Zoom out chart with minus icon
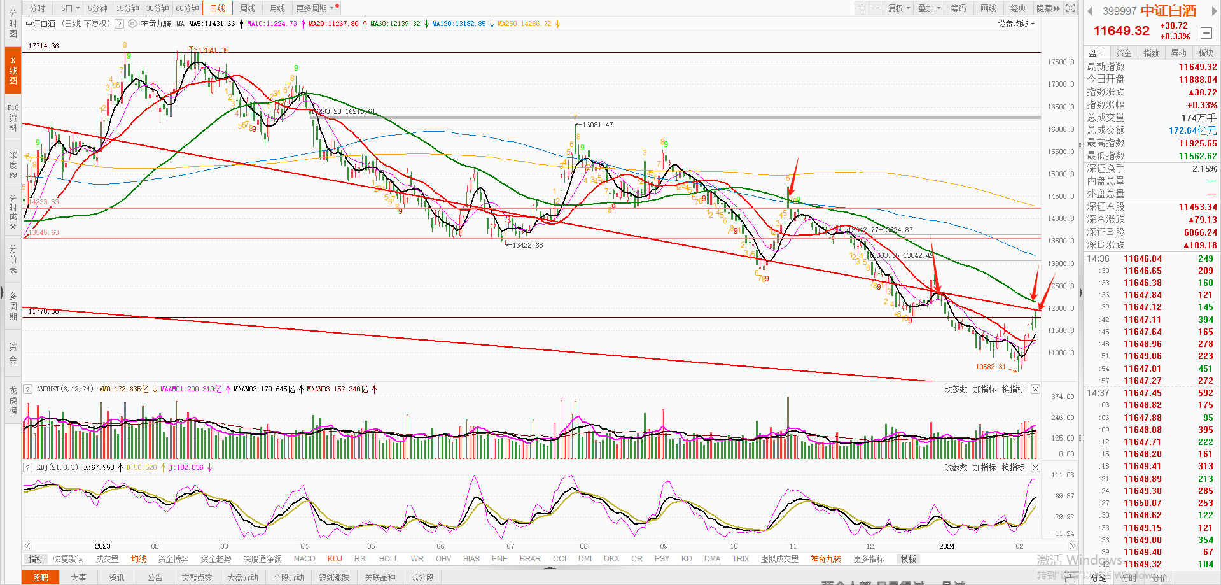Image resolution: width=1221 pixels, height=585 pixels. point(876,8)
